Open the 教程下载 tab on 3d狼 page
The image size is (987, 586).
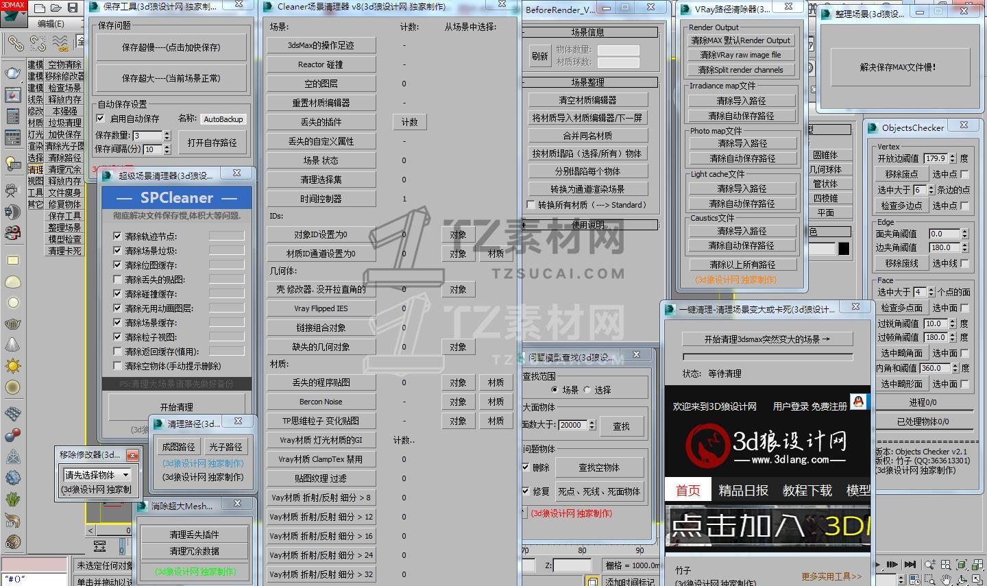(807, 490)
